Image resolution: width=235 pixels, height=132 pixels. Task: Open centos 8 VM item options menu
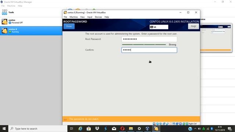(61, 30)
